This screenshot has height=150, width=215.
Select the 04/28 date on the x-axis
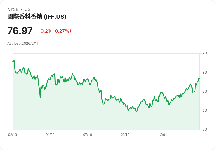[x=50, y=135]
